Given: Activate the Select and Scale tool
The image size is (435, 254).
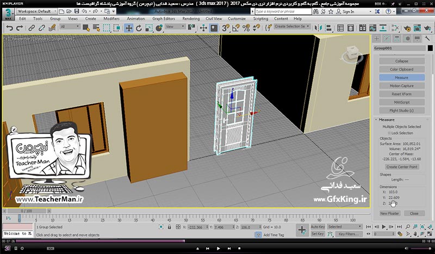Looking at the screenshot, I should tap(149, 28).
